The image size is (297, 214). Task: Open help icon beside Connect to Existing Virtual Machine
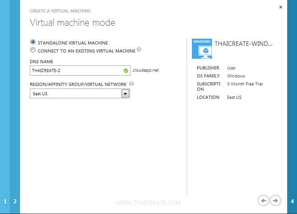click(139, 49)
